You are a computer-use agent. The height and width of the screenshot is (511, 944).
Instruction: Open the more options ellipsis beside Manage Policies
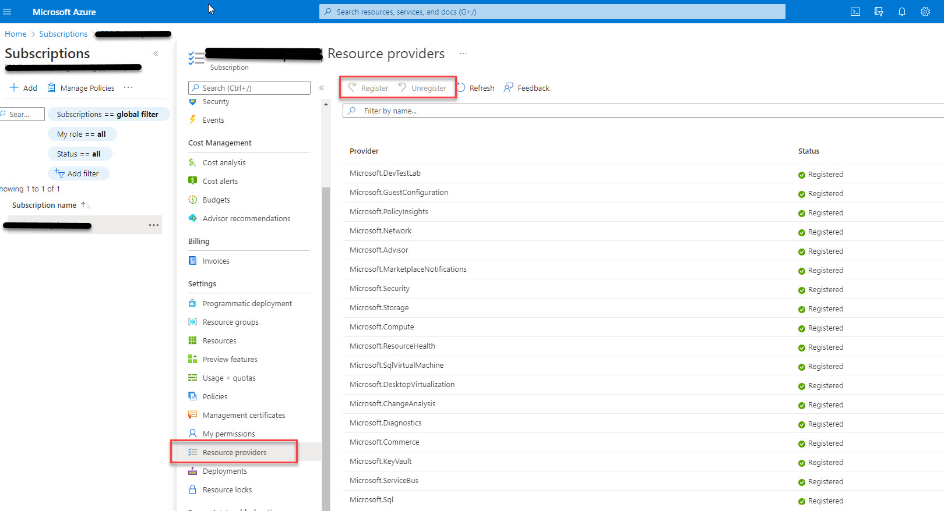[x=128, y=88]
